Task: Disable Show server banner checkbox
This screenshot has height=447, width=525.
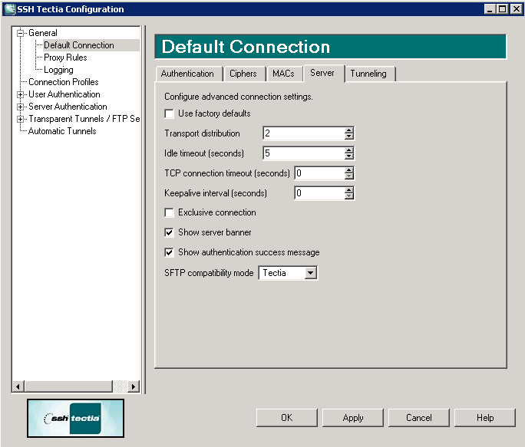Action: coord(169,232)
